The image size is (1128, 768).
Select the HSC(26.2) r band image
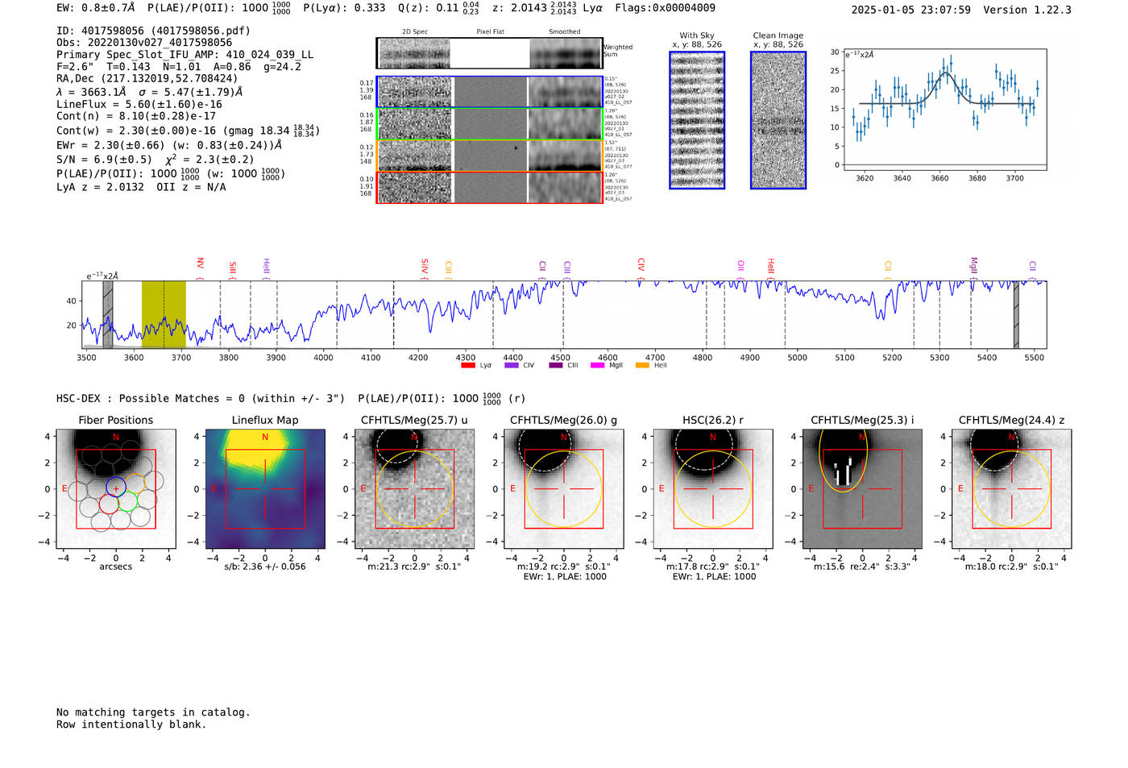tap(713, 488)
